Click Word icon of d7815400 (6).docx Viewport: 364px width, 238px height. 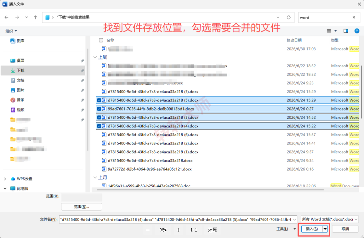[104, 135]
